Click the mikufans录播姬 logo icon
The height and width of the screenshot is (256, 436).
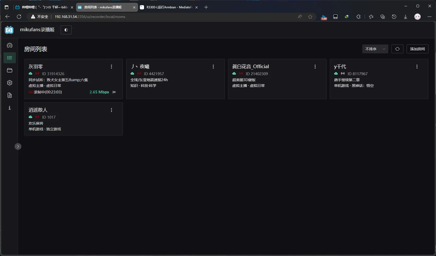coord(9,30)
